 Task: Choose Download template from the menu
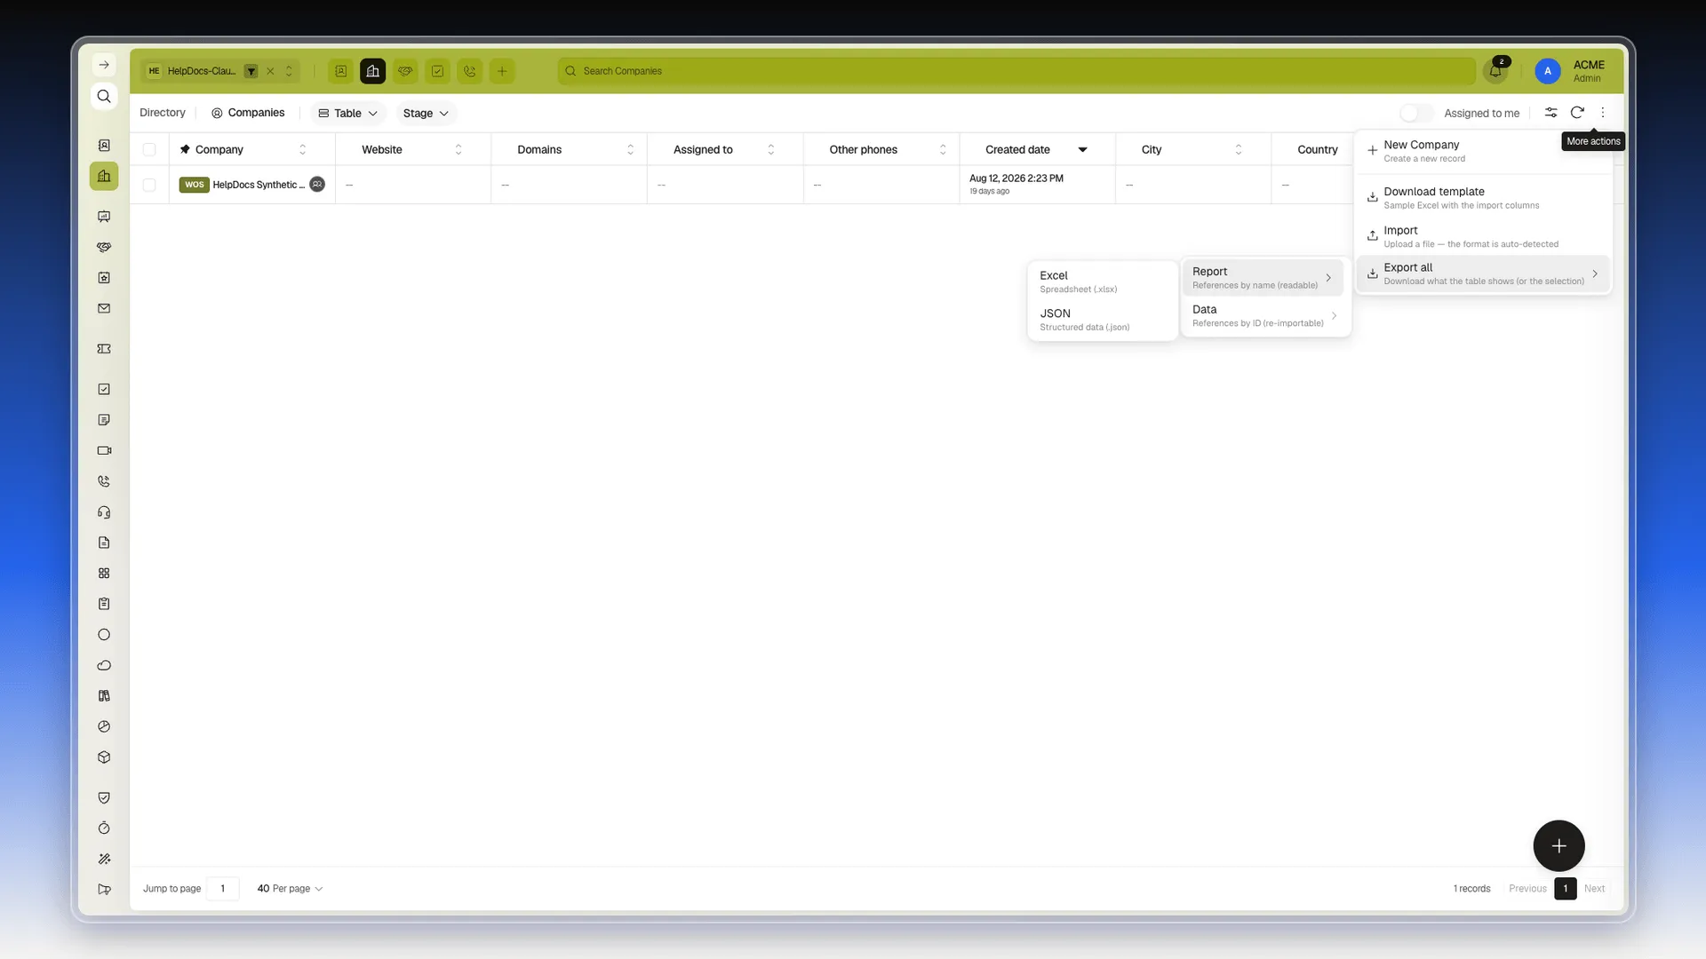(x=1484, y=198)
